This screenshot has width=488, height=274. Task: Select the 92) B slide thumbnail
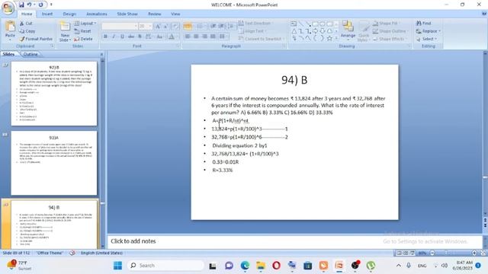54,94
